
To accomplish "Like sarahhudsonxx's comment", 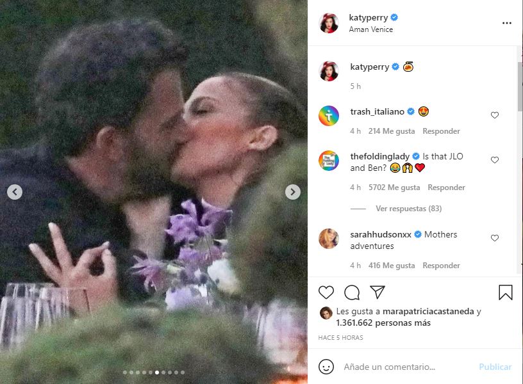I will (495, 238).
